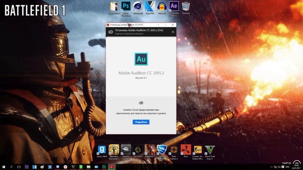Click the installation progress title text
This screenshot has width=303, height=170.
[x=139, y=30]
